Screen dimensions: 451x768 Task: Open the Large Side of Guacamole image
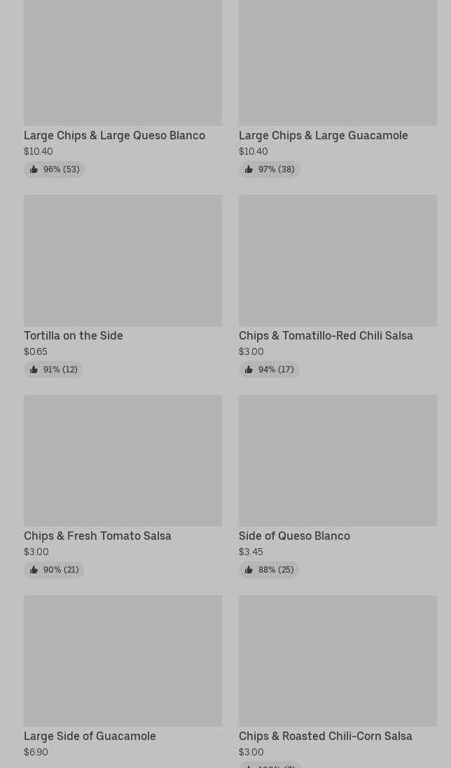click(x=123, y=661)
